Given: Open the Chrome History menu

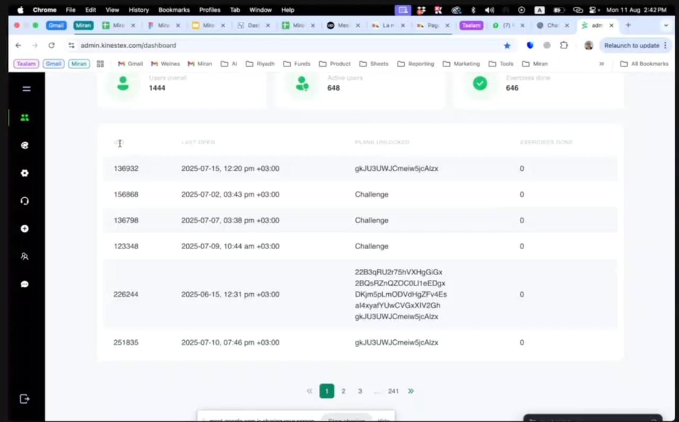Looking at the screenshot, I should (x=139, y=10).
